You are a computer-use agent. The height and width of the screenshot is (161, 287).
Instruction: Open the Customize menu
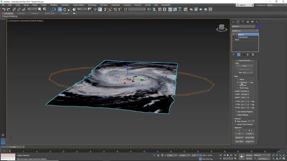[116, 5]
